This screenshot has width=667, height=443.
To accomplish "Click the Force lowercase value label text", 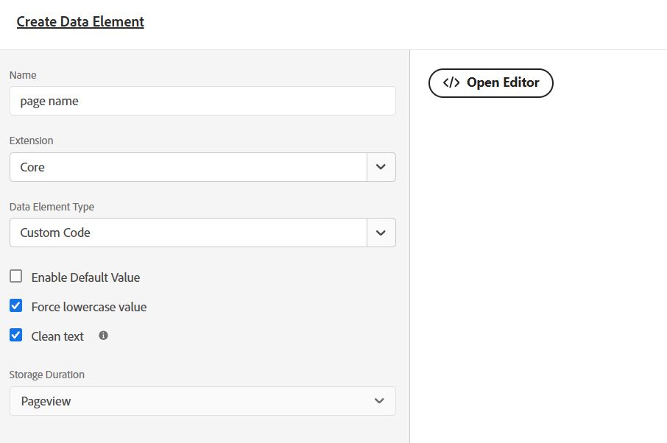I will (x=89, y=307).
